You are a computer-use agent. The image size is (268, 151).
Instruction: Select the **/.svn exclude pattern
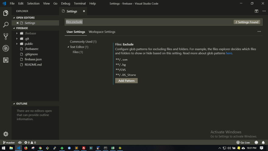pos(121,59)
